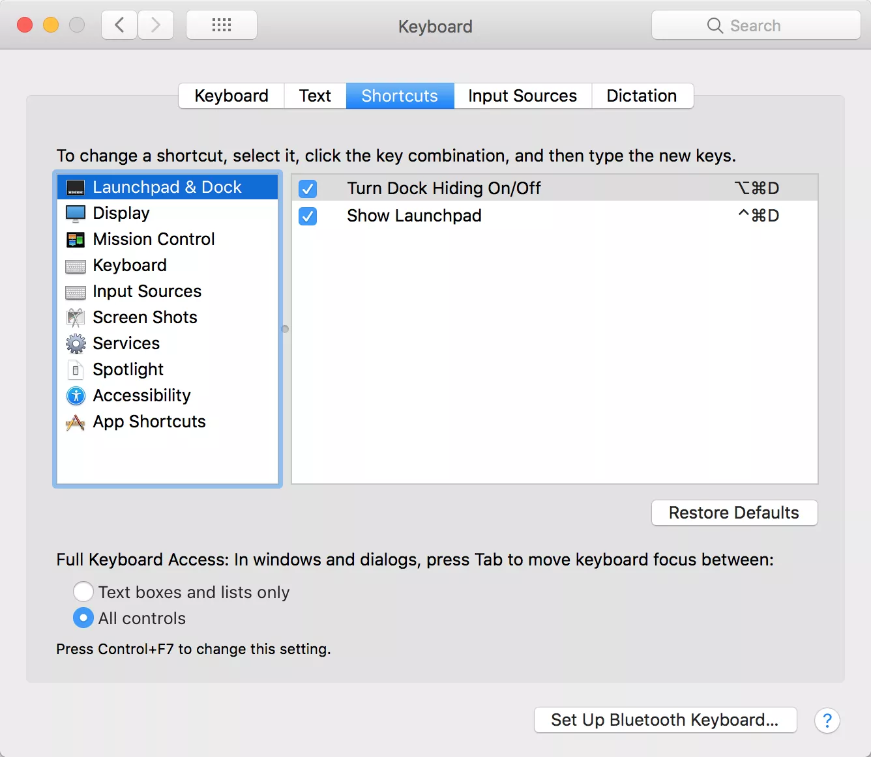Go forward with the right arrow button
Viewport: 871px width, 757px height.
click(156, 25)
